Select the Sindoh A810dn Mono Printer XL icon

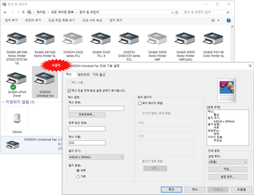[45, 39]
